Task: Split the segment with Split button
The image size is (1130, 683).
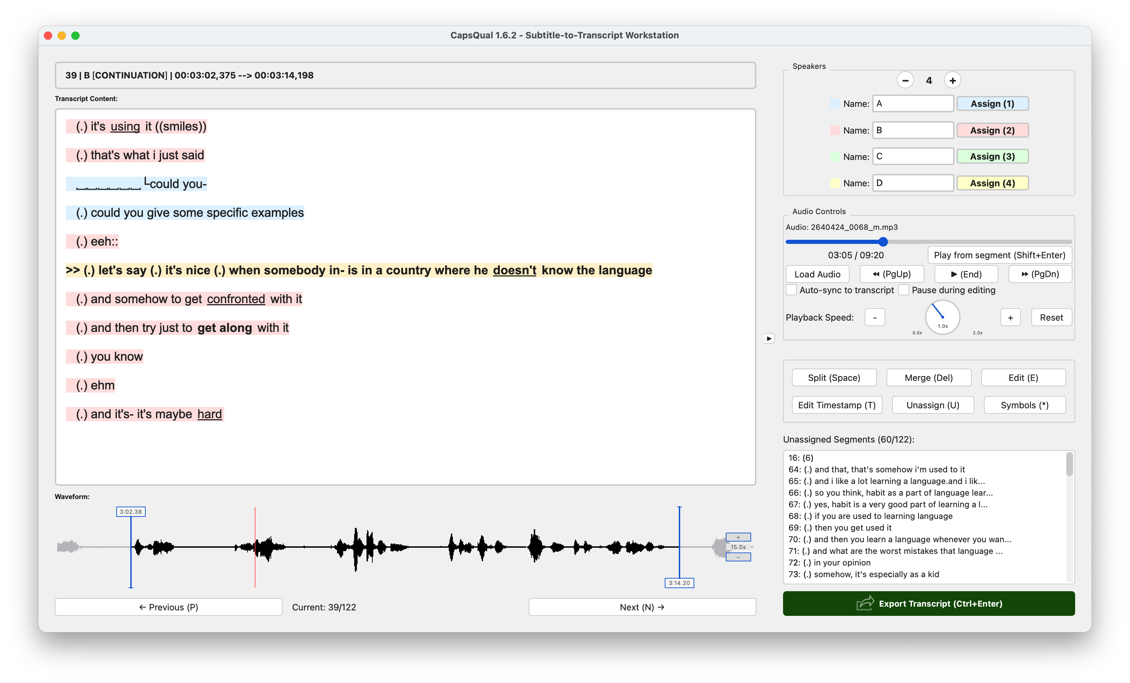Action: click(834, 377)
